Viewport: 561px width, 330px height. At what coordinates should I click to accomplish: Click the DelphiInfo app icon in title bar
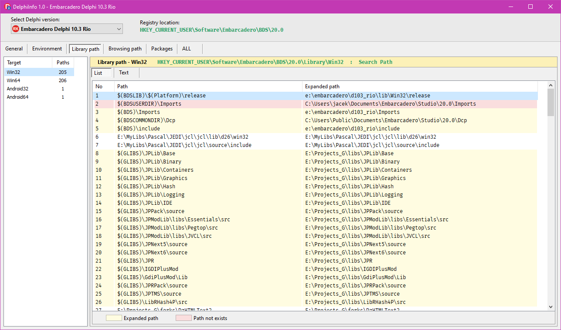point(7,7)
